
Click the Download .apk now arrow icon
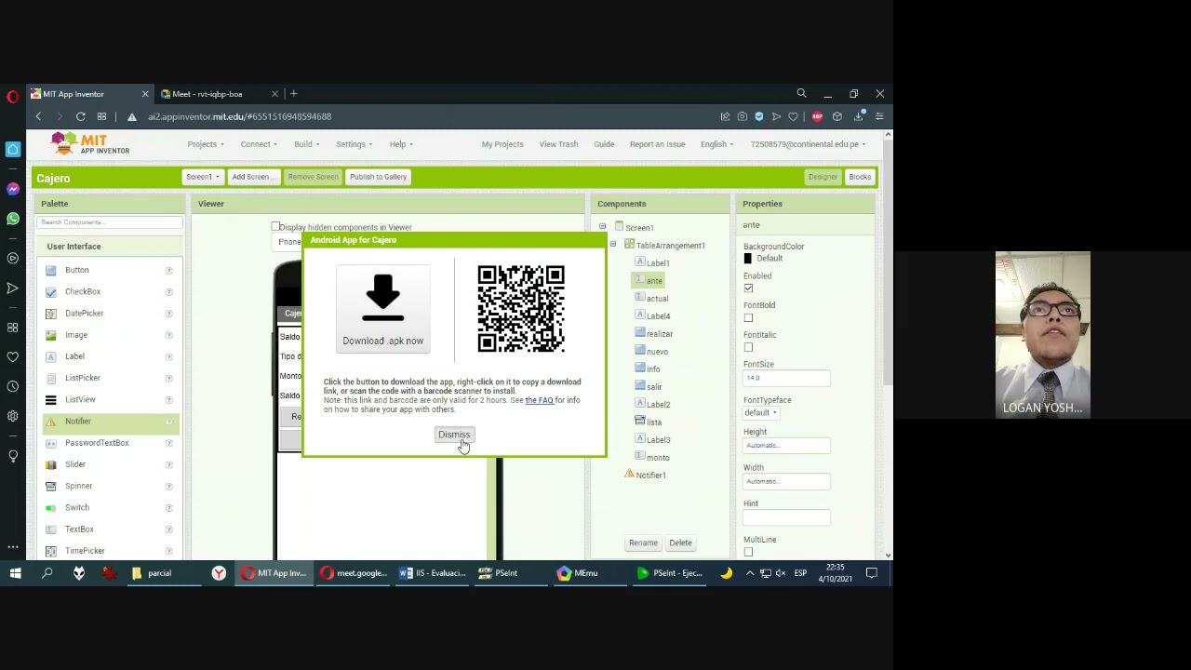(x=382, y=300)
